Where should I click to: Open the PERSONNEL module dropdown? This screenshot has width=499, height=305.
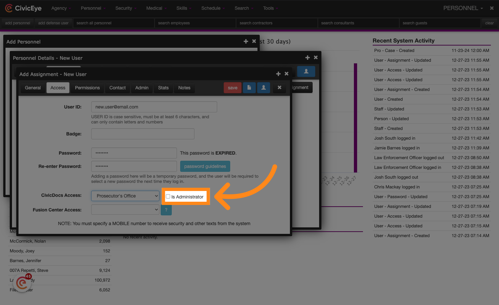point(463,8)
